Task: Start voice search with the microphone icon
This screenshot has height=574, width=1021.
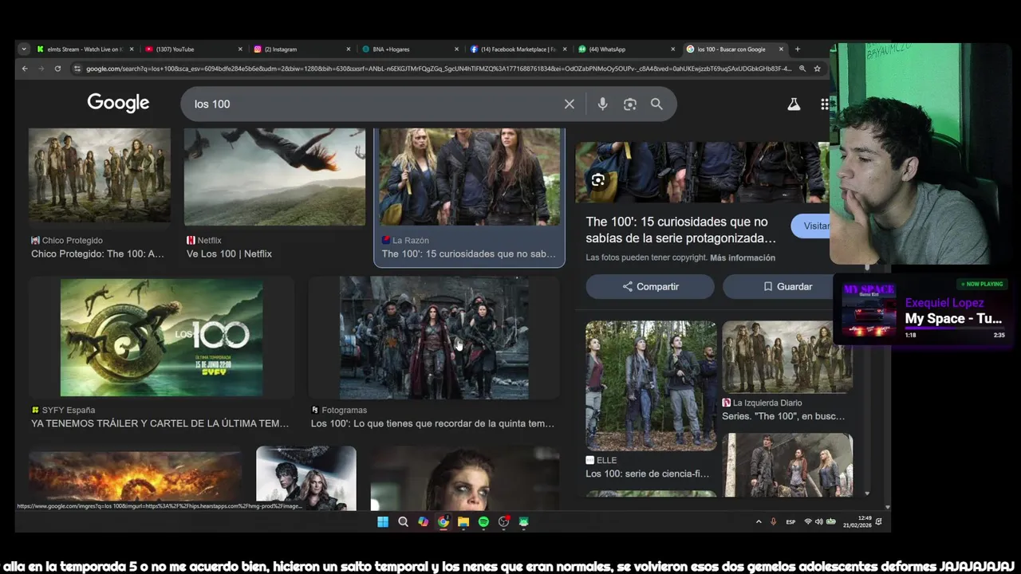Action: tap(602, 104)
